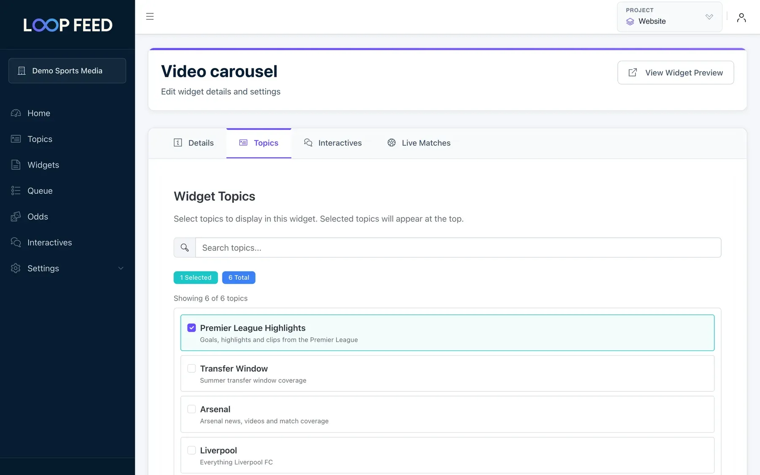Screen dimensions: 760x475
Task: Click the Home dashboard icon in sidebar
Action: pos(16,113)
